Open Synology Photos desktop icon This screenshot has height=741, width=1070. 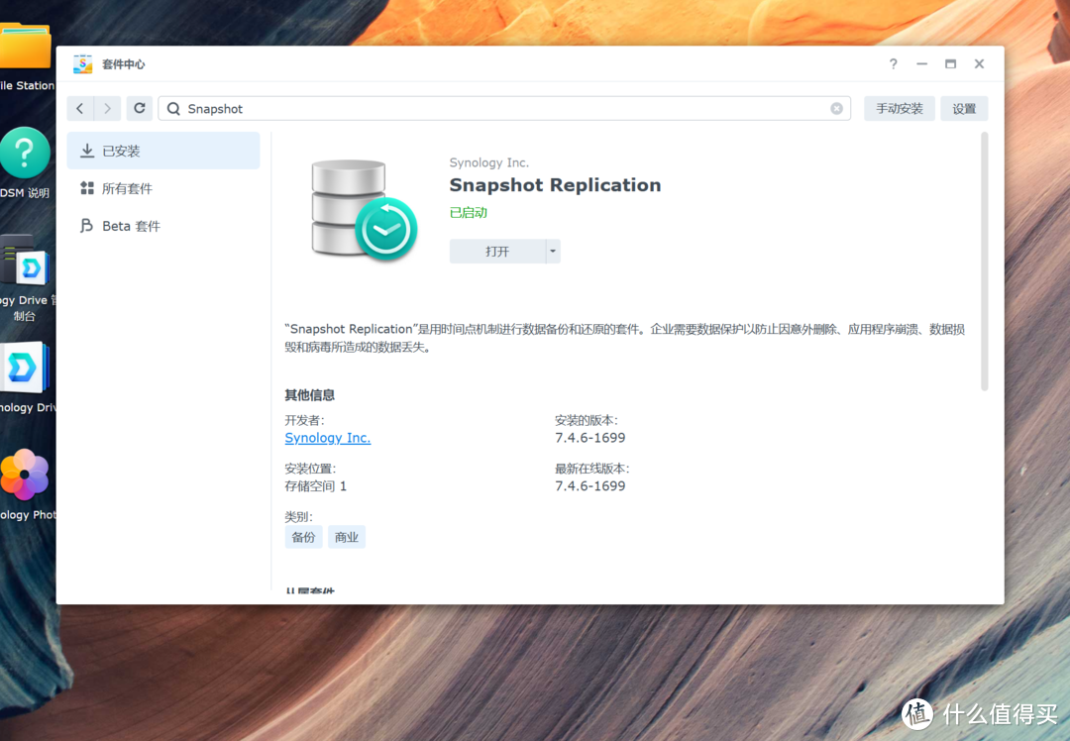(27, 476)
